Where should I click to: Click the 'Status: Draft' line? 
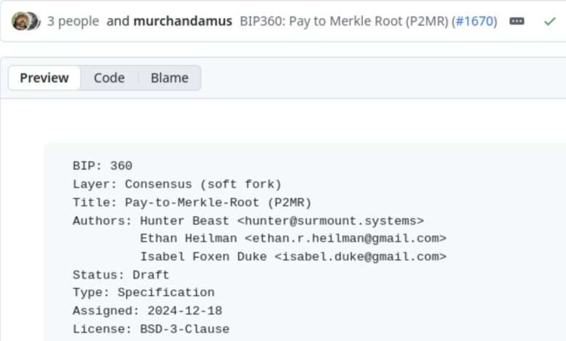tap(120, 275)
